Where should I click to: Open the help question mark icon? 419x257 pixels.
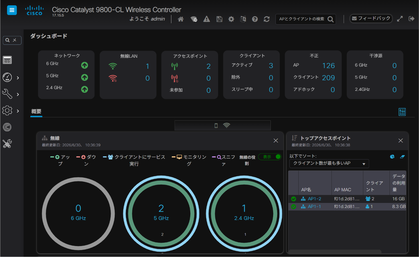(255, 19)
